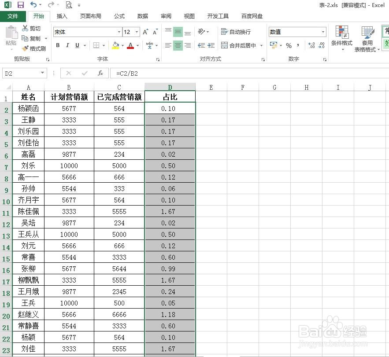Image resolution: width=389 pixels, height=357 pixels.
Task: Toggle center horizontal alignment
Action: [x=178, y=45]
